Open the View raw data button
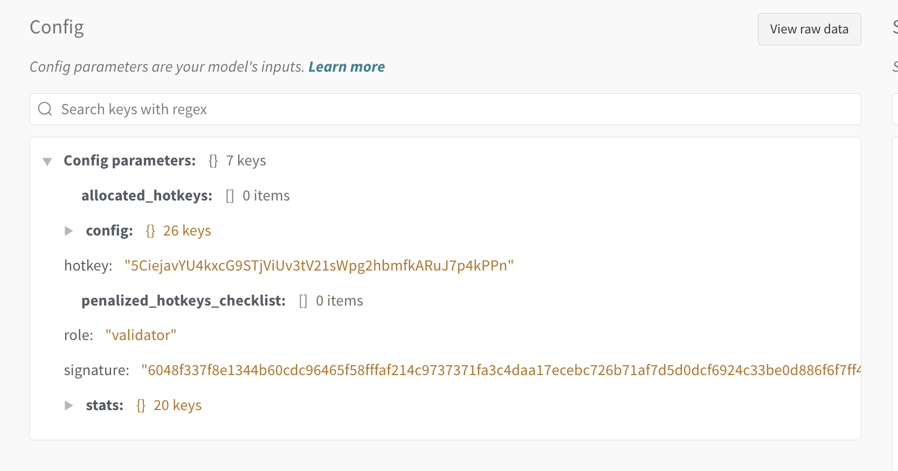This screenshot has width=898, height=471. click(809, 29)
